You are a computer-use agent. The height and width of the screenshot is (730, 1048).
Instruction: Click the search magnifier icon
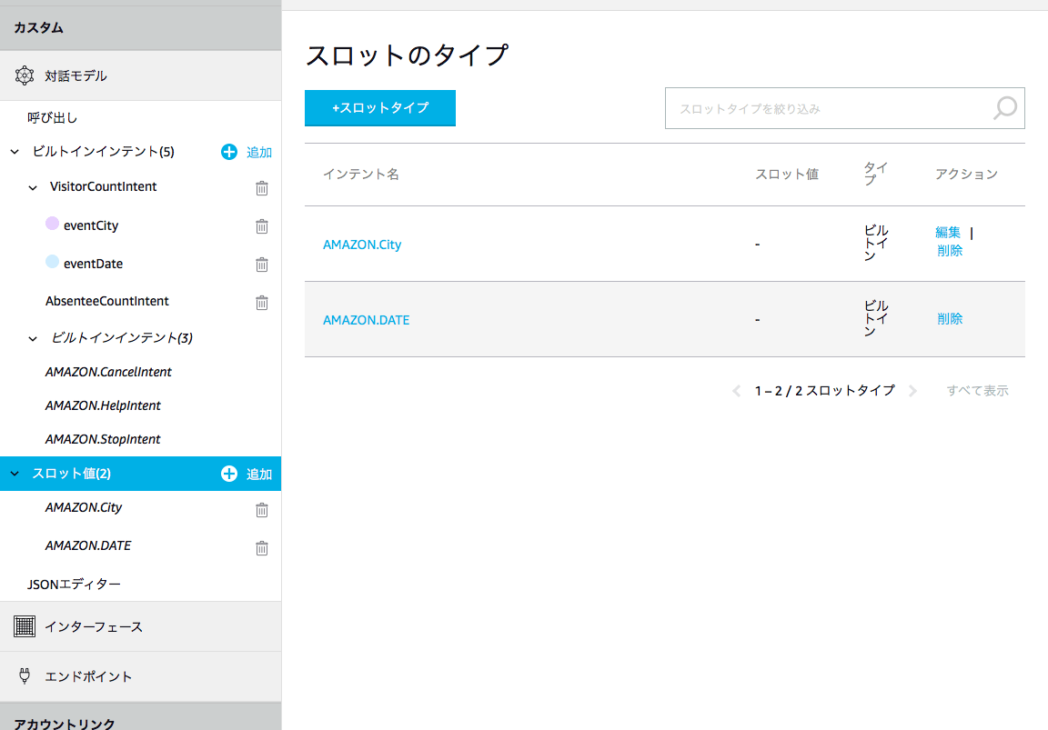point(1005,108)
